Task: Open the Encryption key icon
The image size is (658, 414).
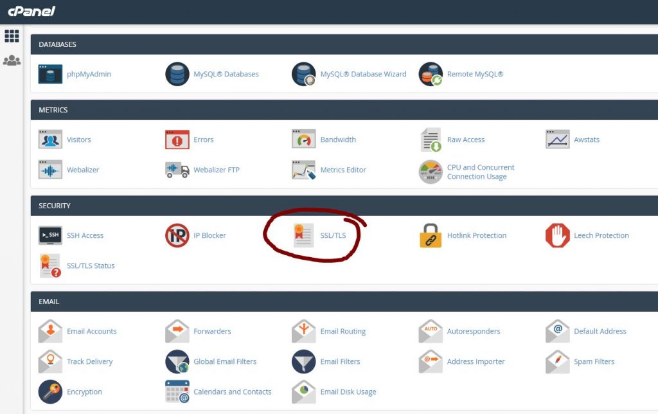Action: coord(50,392)
